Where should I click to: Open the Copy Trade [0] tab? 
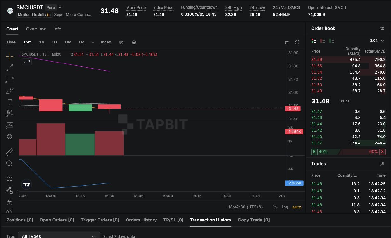pos(254,220)
